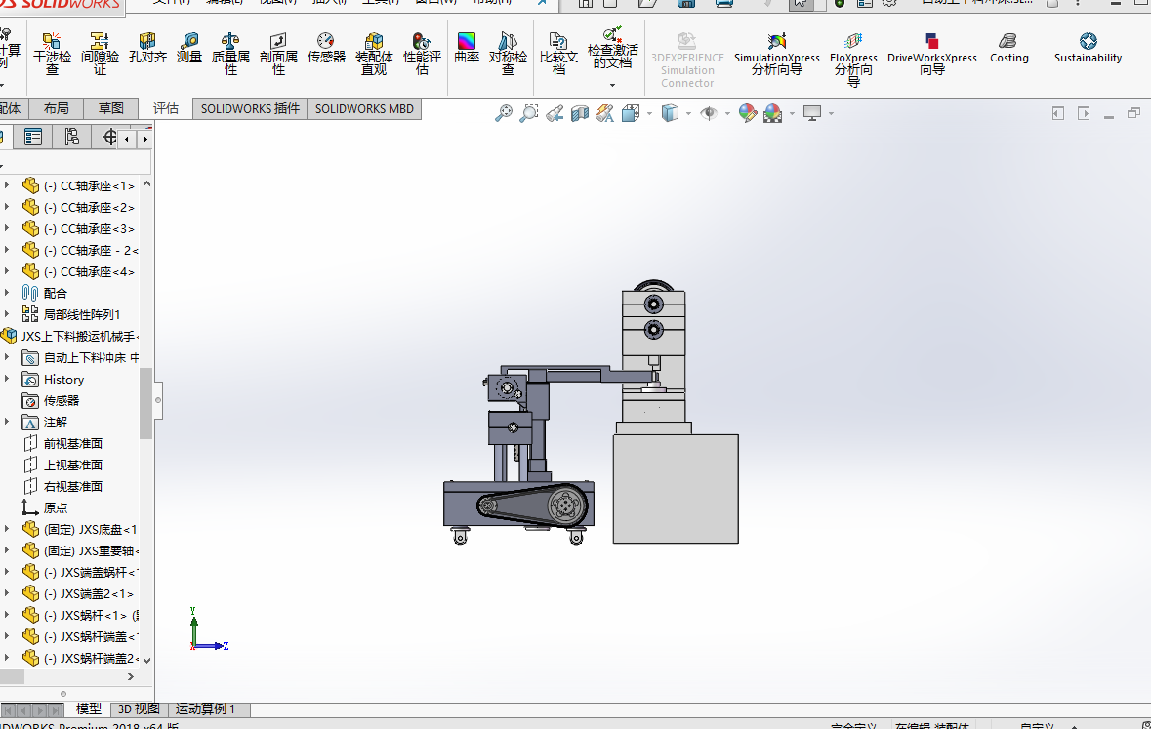Expand 局部线性阵列1 pattern node
Viewport: 1151px width, 729px height.
tap(8, 314)
